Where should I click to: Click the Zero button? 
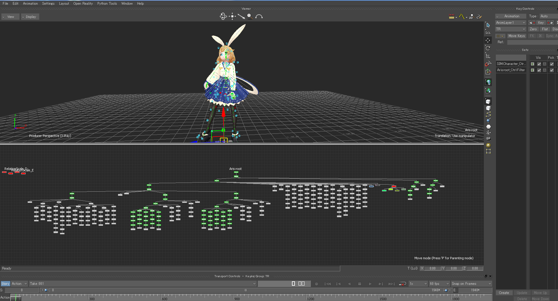533,29
